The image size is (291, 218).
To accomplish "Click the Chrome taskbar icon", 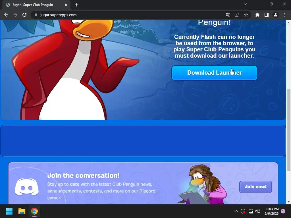I will tap(34, 211).
